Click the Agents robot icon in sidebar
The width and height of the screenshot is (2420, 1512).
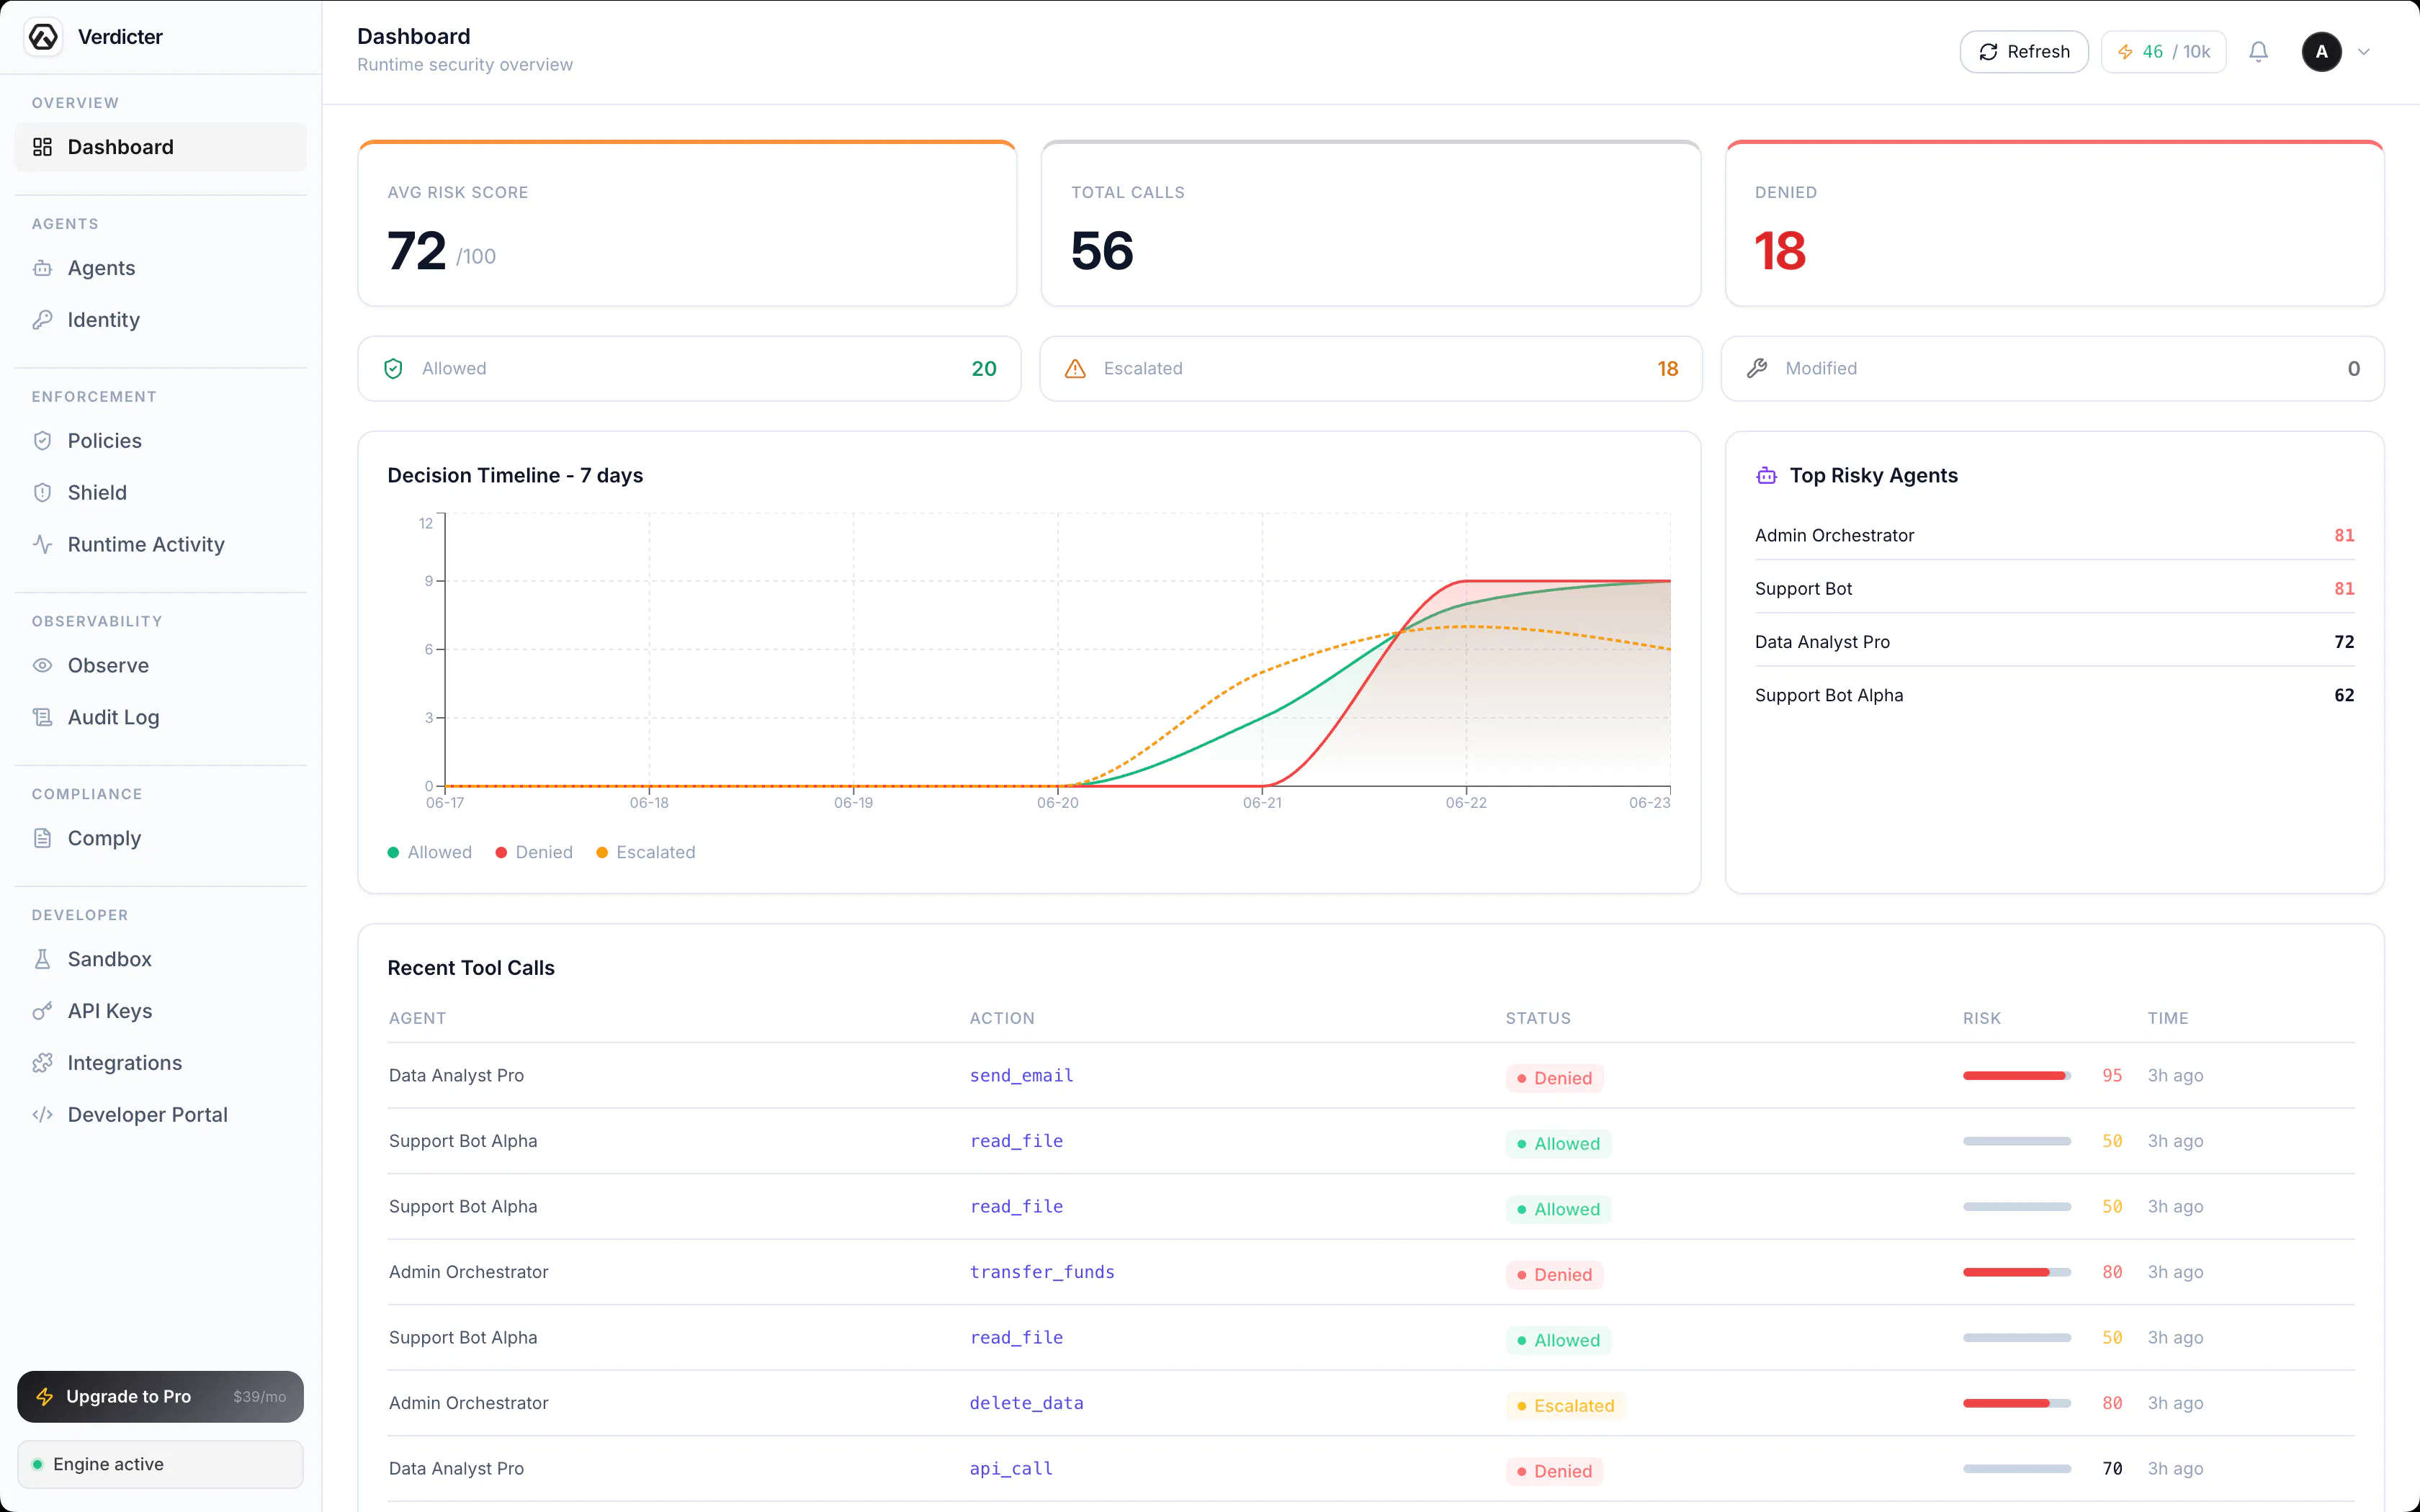tap(42, 268)
